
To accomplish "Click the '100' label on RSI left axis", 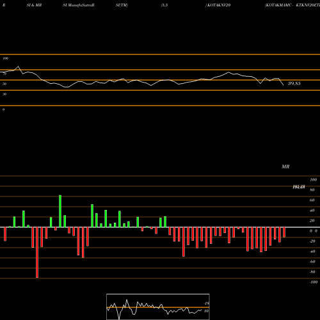I will coord(5,58).
